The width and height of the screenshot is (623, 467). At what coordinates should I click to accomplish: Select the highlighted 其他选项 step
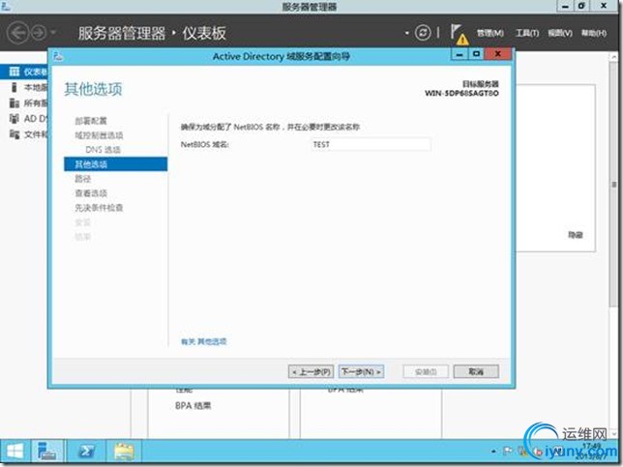116,164
